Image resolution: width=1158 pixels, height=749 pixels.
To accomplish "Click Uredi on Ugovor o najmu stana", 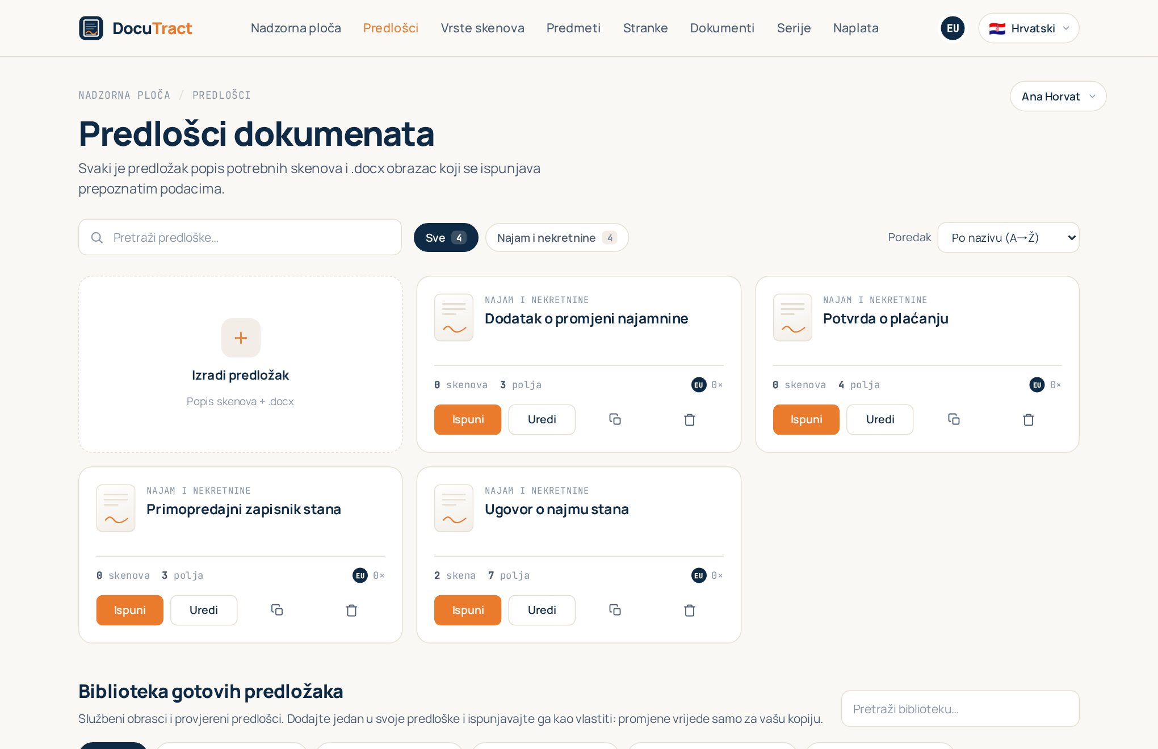I will click(x=542, y=610).
